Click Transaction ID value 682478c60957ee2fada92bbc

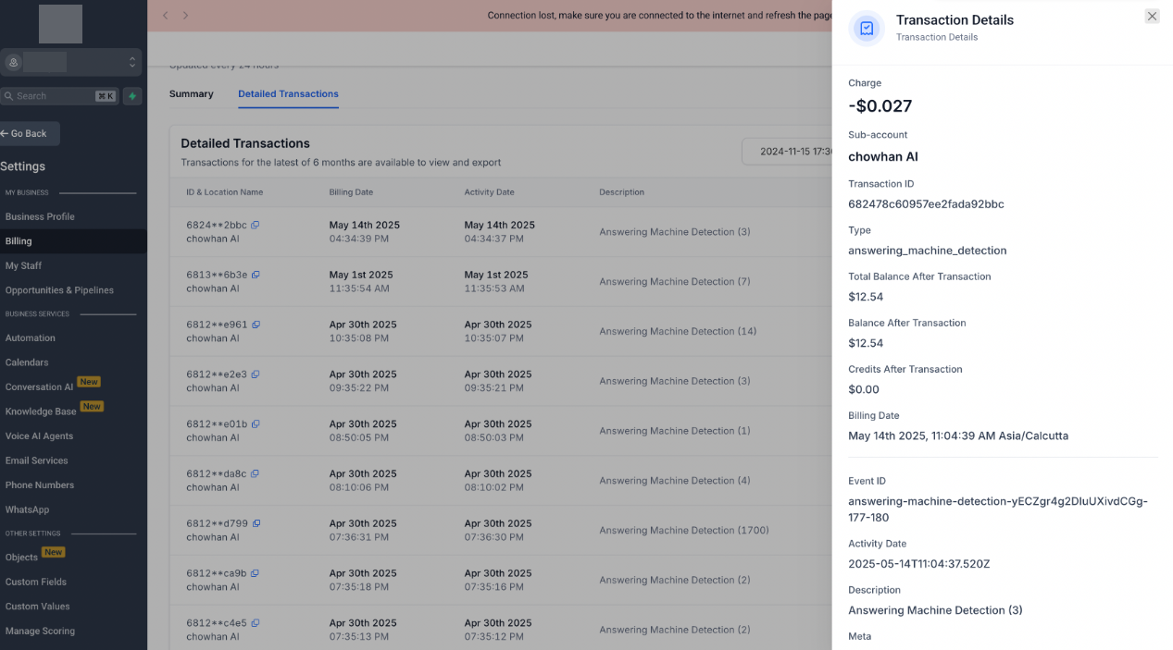click(926, 204)
